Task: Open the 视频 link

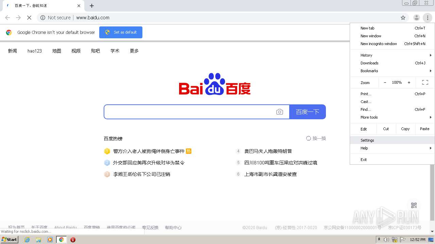Action: (x=76, y=51)
